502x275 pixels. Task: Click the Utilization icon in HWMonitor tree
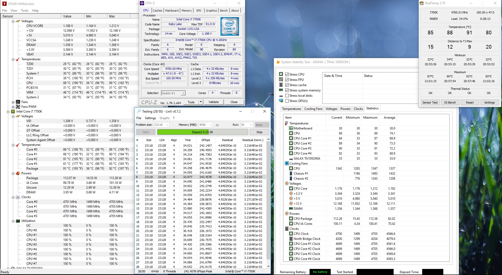(x=18, y=221)
